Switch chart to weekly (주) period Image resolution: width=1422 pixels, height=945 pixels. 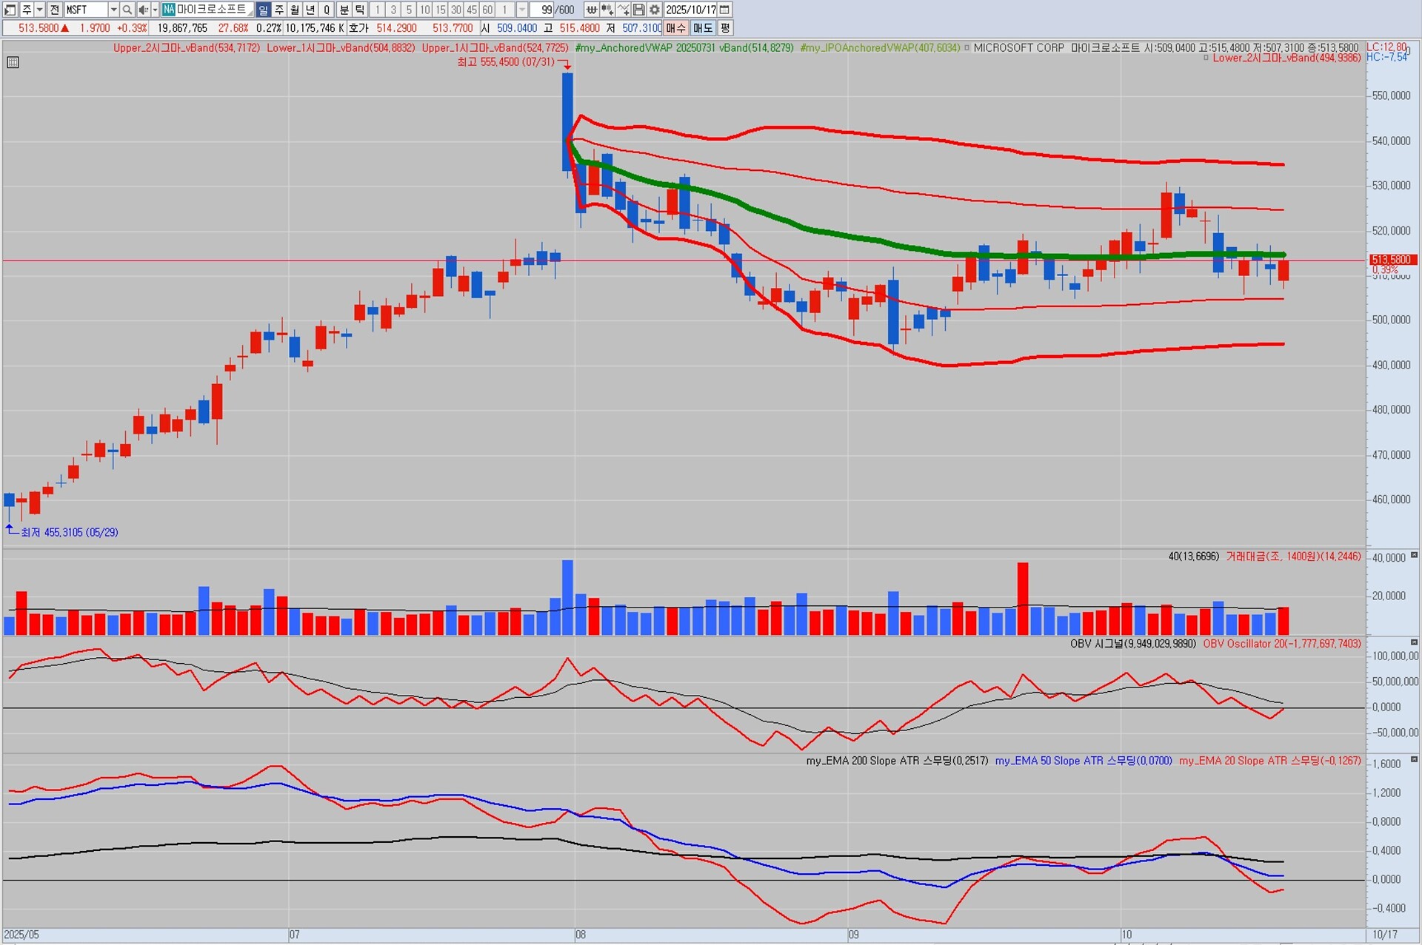pos(279,10)
